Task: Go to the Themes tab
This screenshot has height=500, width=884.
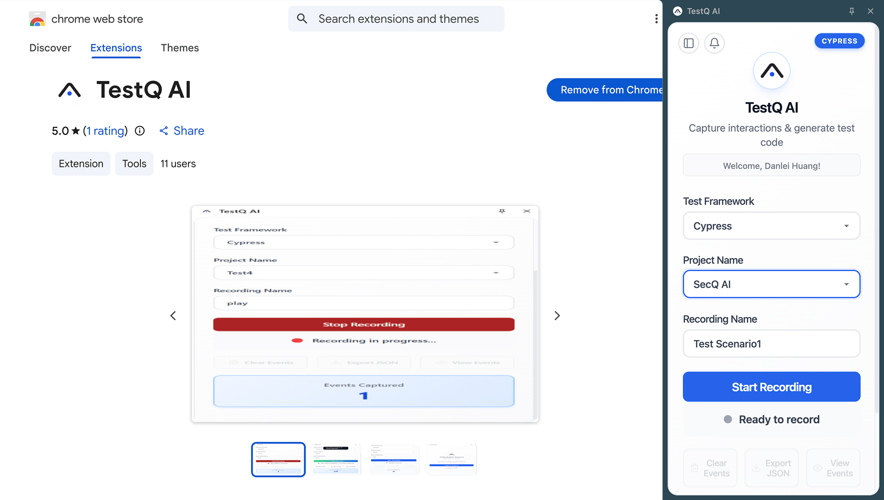Action: 180,48
